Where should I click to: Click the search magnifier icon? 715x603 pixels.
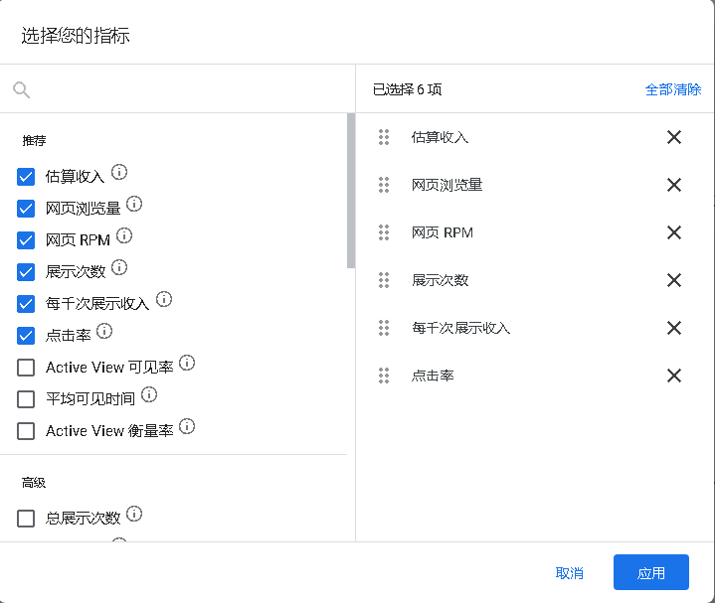(x=22, y=89)
